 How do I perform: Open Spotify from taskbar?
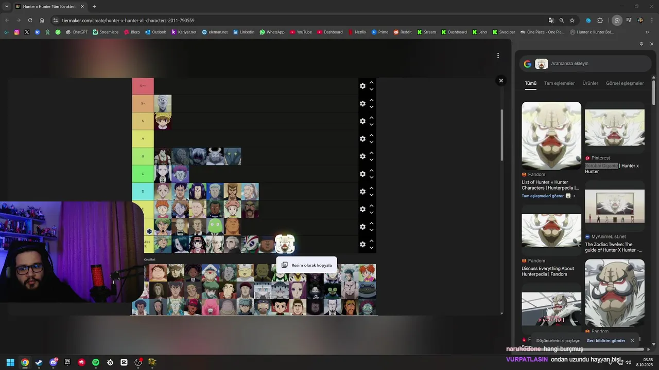click(x=96, y=362)
